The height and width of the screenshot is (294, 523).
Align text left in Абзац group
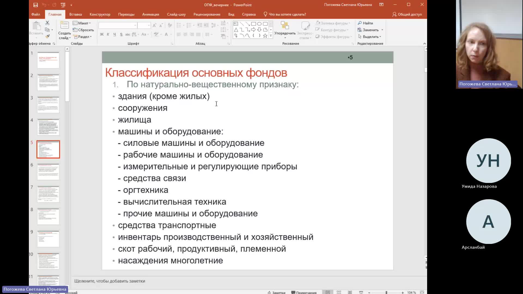tap(179, 34)
